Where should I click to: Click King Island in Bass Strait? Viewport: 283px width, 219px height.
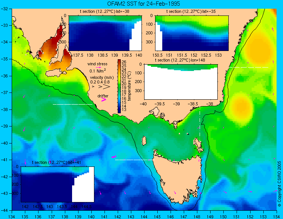(144, 141)
